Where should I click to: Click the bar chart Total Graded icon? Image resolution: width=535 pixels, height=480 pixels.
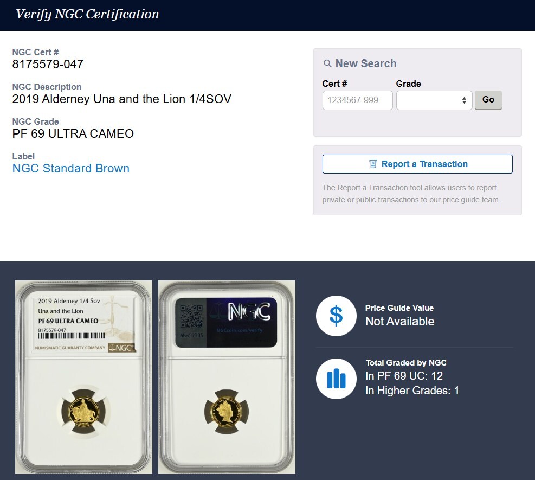pos(336,379)
